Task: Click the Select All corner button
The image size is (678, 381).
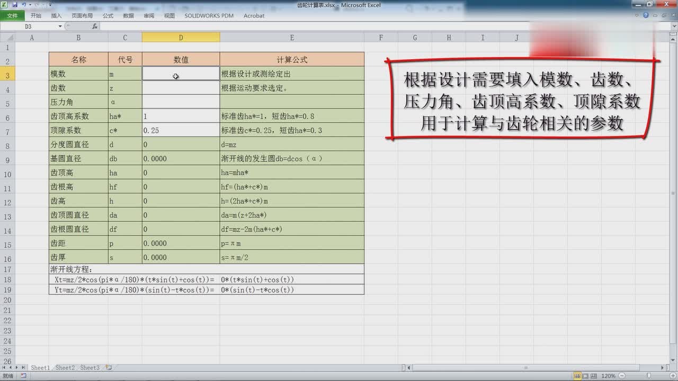Action: click(x=7, y=38)
